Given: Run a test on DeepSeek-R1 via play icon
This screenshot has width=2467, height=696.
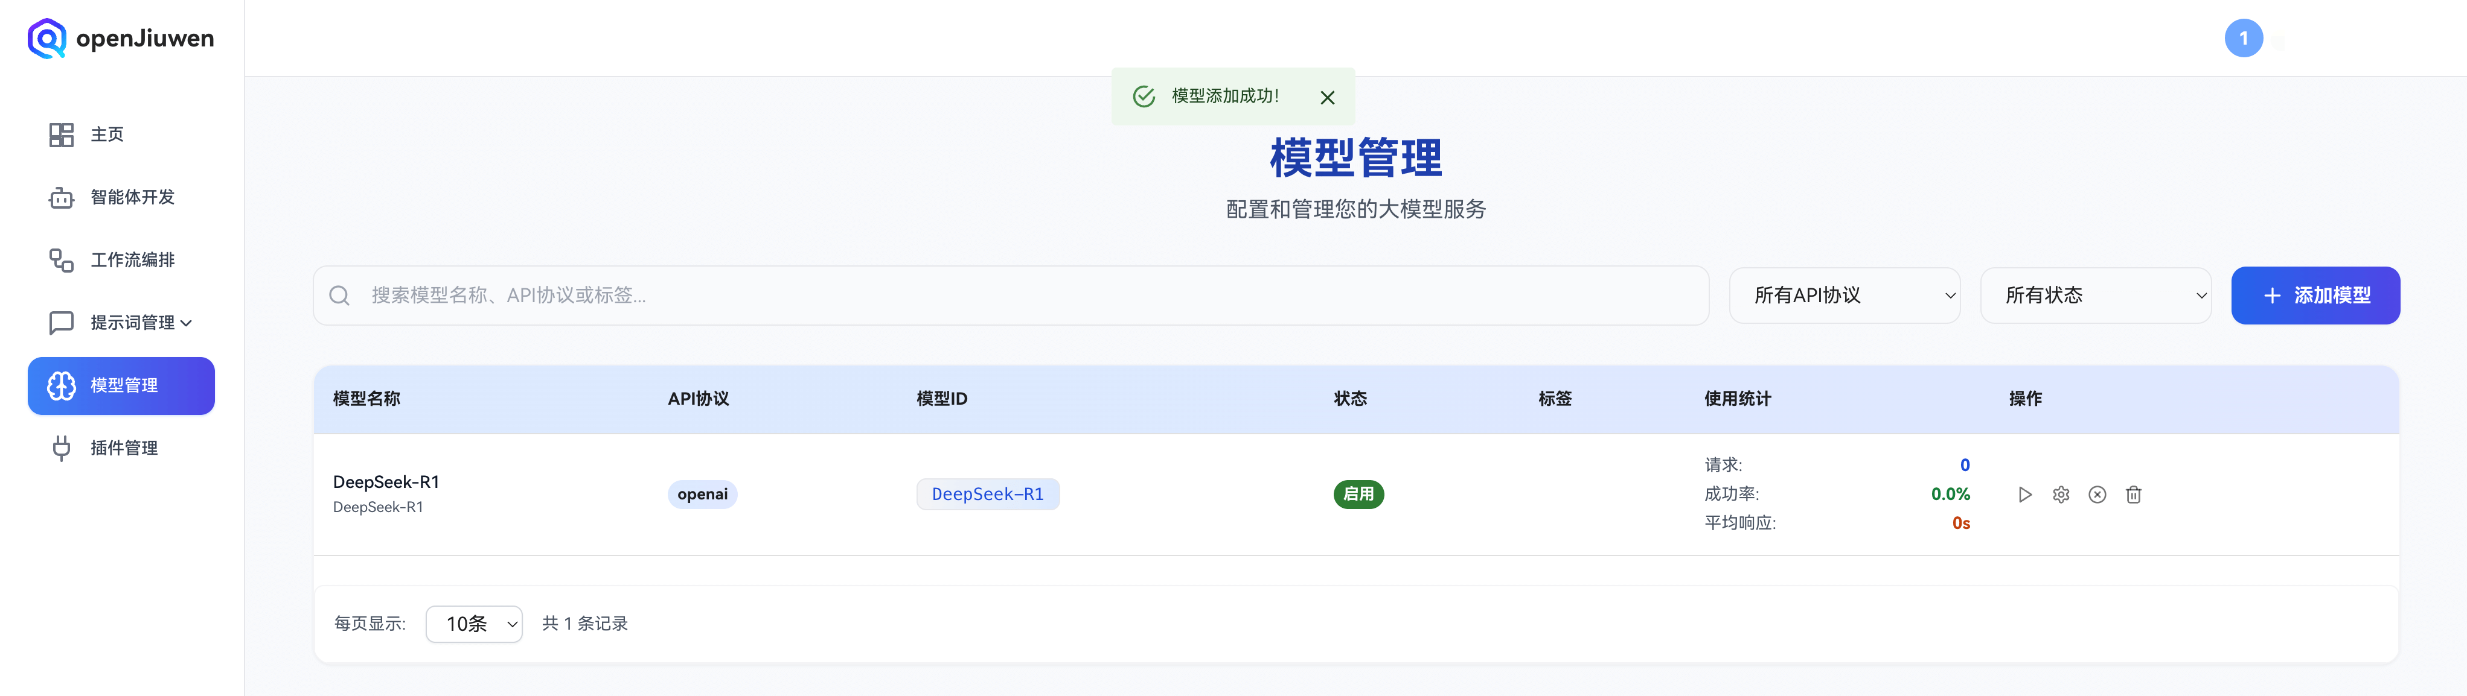Looking at the screenshot, I should coord(2024,495).
